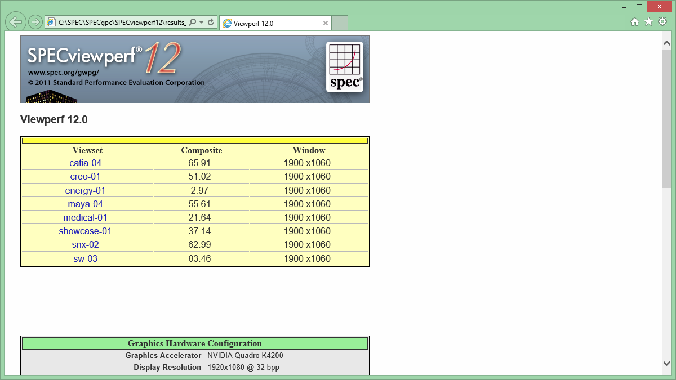Open Favorites star icon

click(648, 22)
